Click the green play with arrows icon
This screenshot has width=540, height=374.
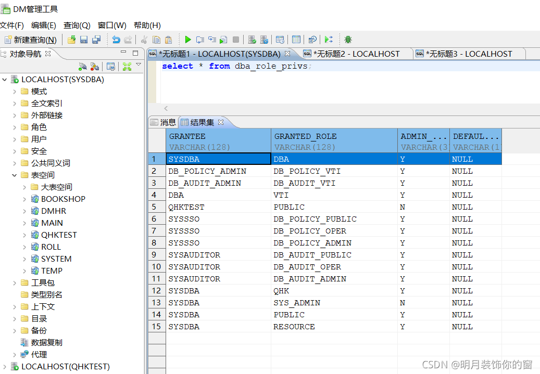coord(329,40)
